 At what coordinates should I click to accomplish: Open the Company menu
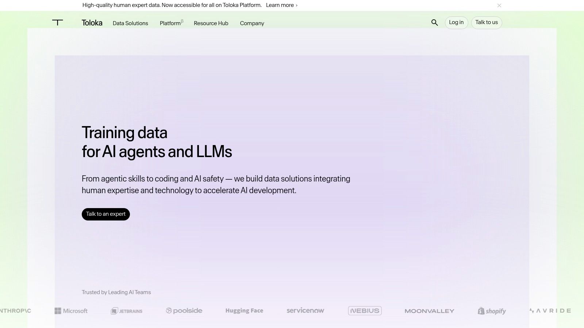click(252, 23)
